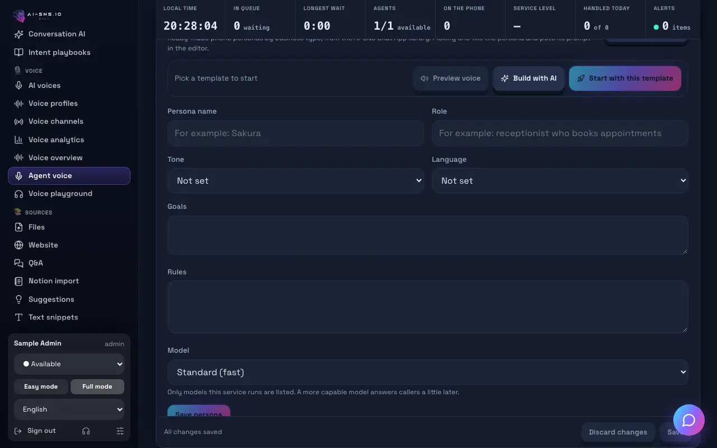Switch to Easy mode
The image size is (717, 448).
tap(41, 386)
